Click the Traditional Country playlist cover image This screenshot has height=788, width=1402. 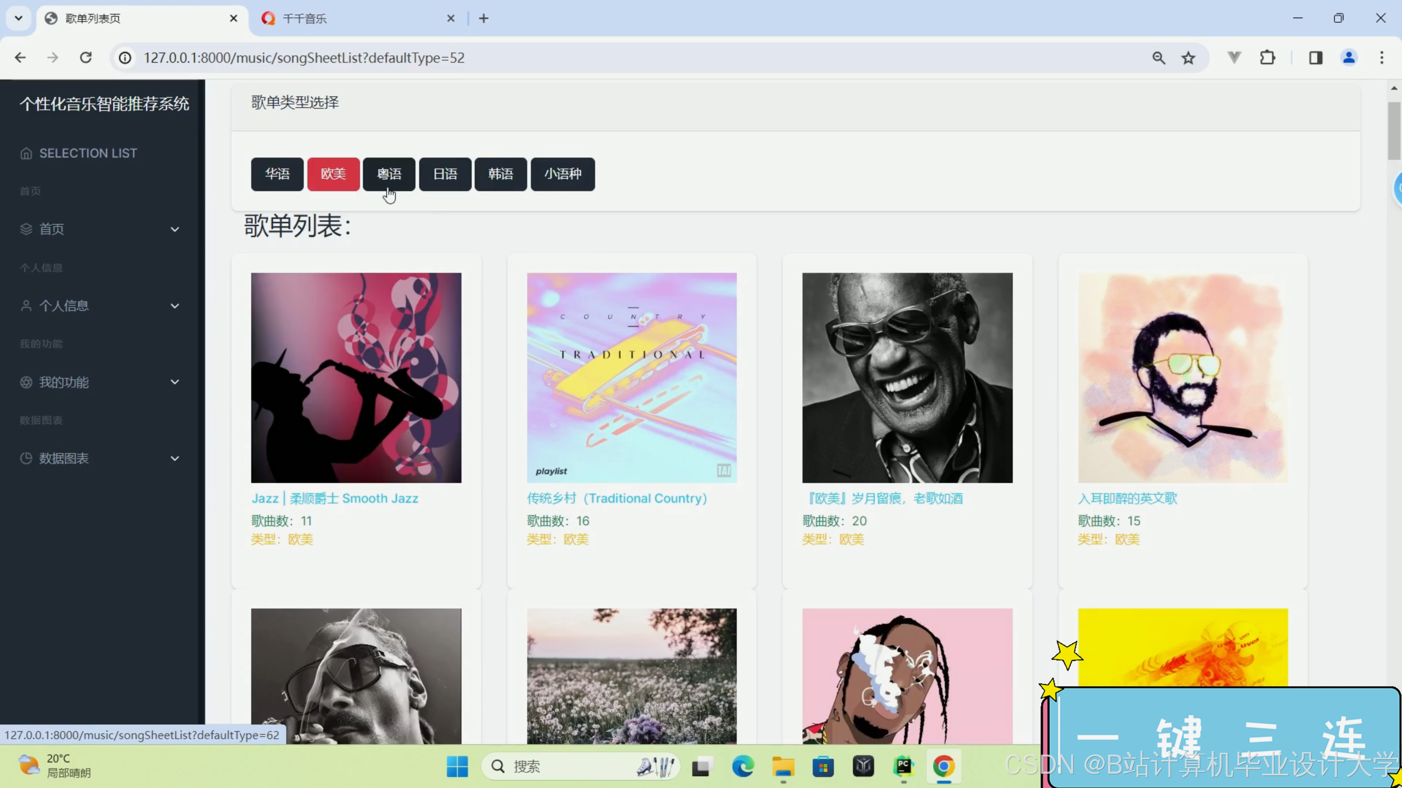coord(631,378)
